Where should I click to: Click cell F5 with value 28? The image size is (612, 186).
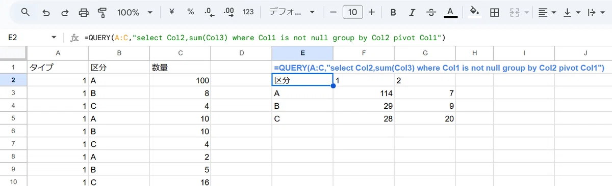click(364, 118)
